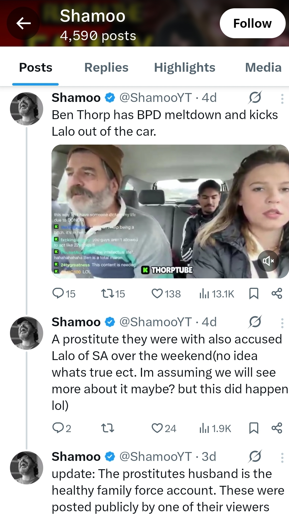Open more options on first post
The height and width of the screenshot is (516, 289).
282,99
